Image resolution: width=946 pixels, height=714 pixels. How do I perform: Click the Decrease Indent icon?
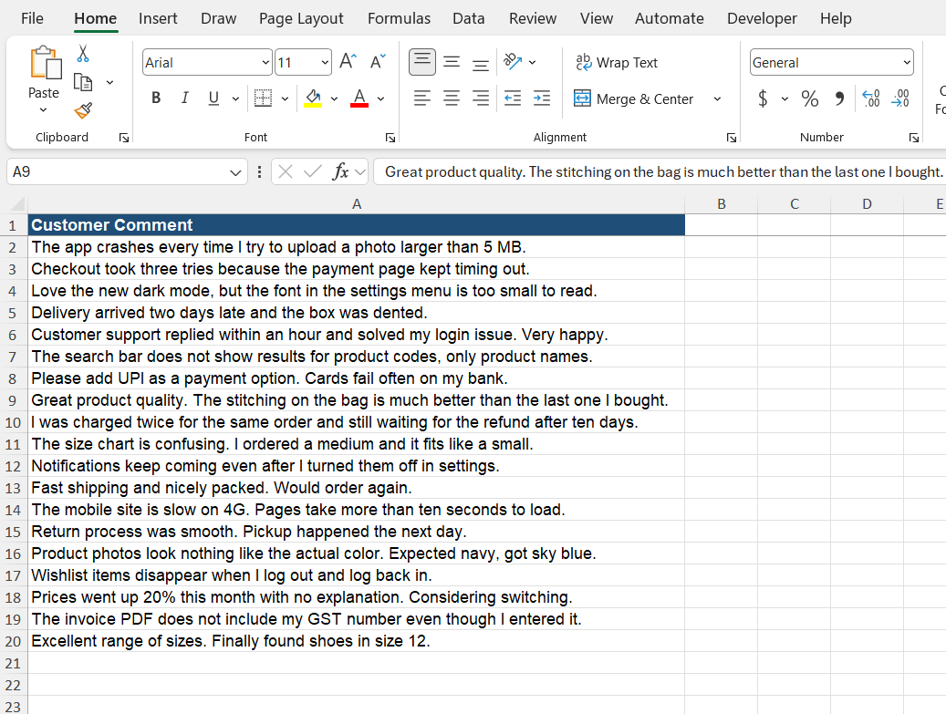(512, 98)
